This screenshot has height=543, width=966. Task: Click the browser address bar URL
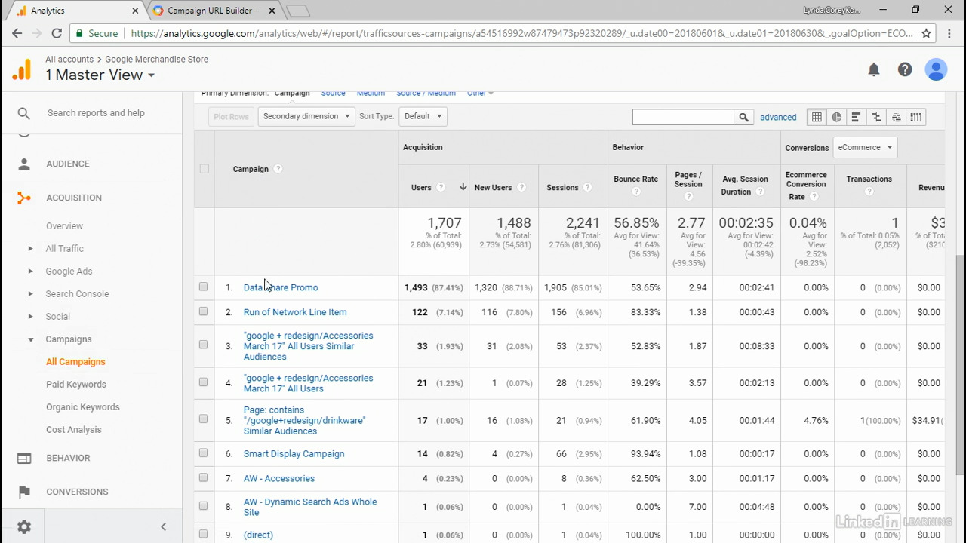click(x=522, y=33)
